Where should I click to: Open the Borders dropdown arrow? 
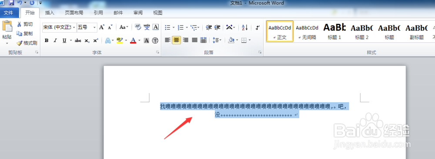[250, 40]
